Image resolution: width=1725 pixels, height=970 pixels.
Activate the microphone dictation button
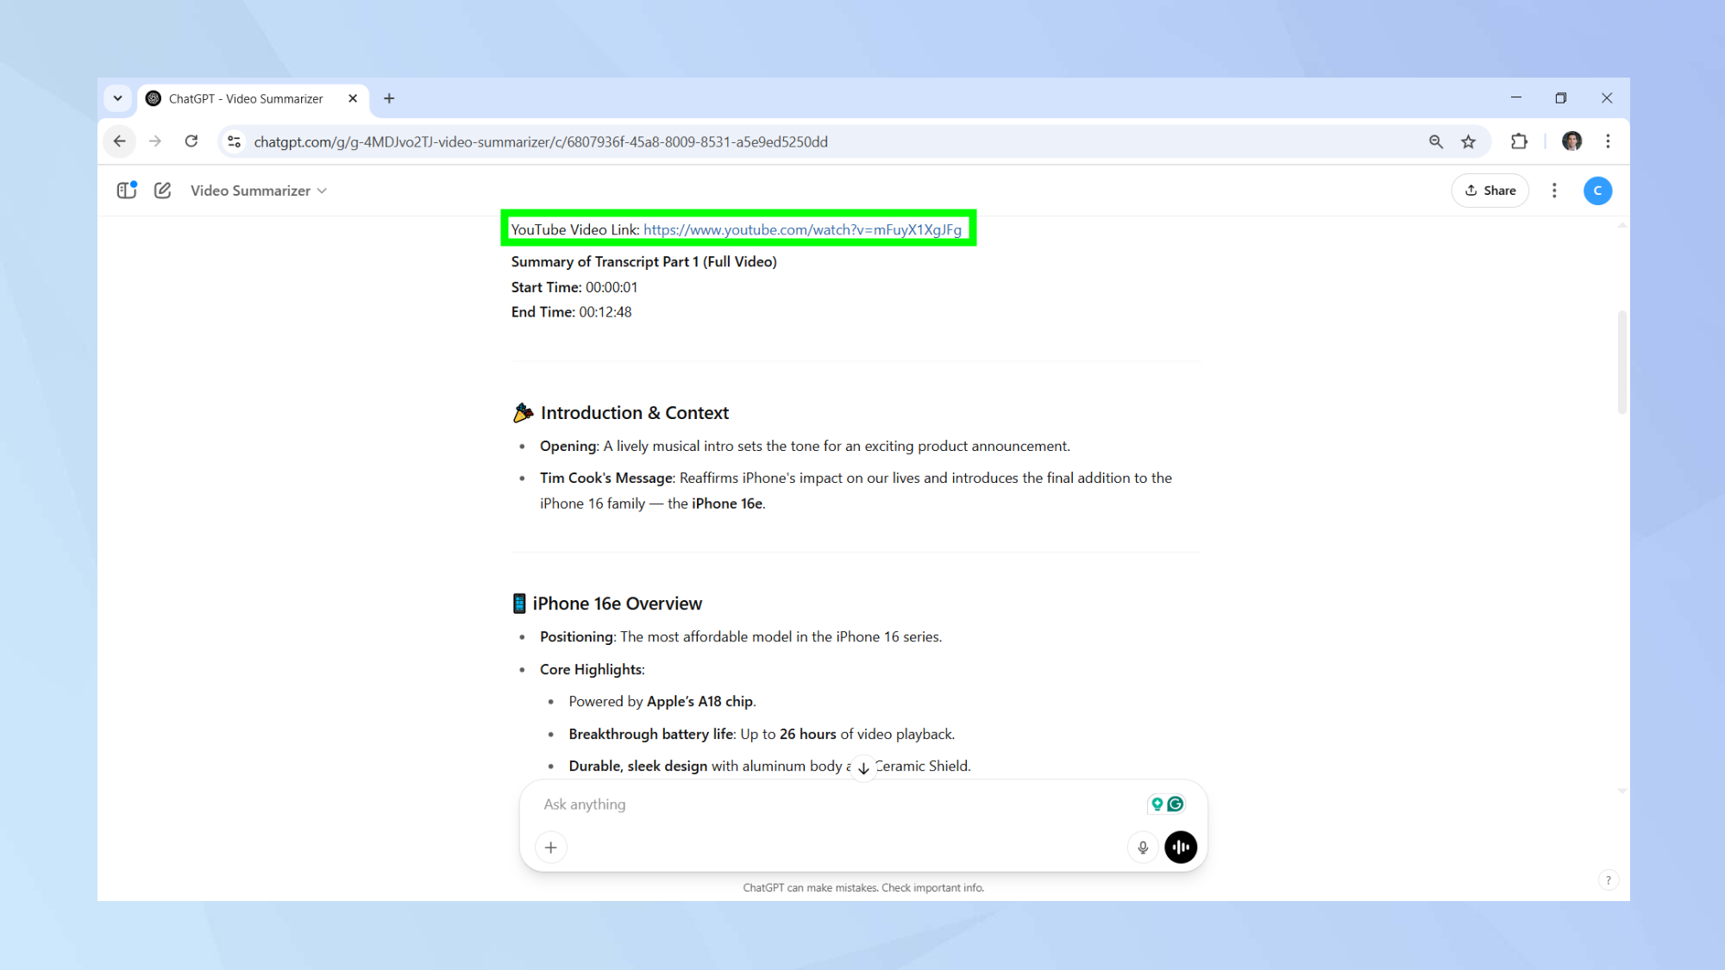pyautogui.click(x=1143, y=848)
